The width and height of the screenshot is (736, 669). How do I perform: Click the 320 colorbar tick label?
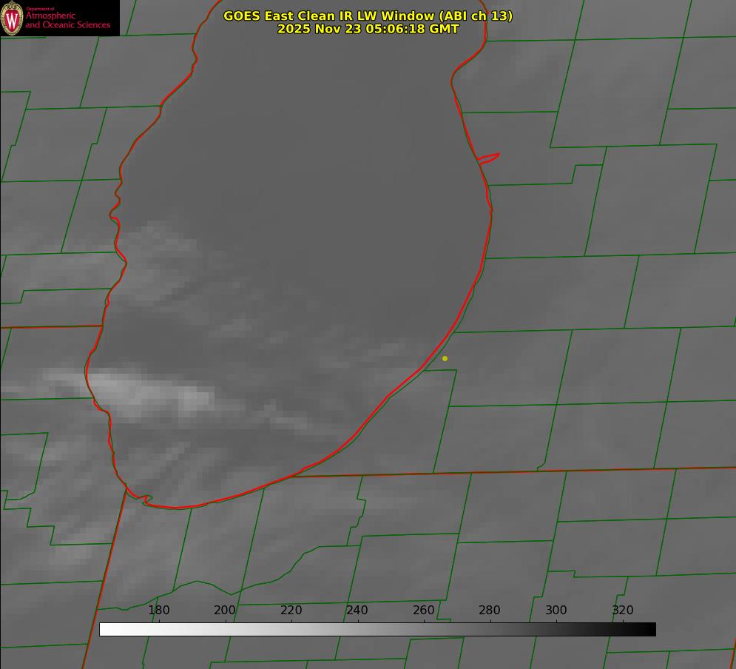[x=623, y=611]
